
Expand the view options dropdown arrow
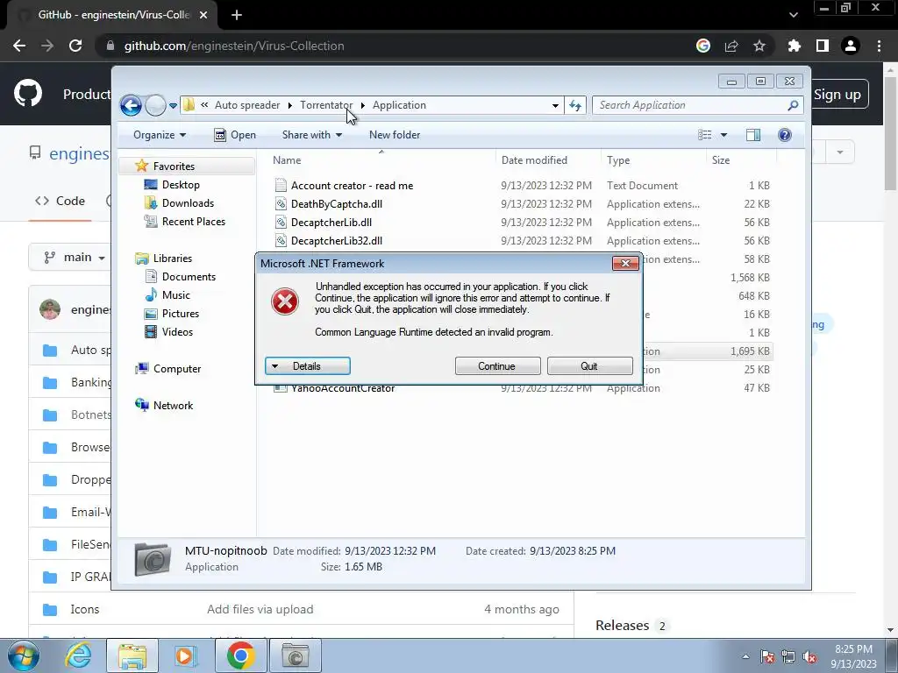(723, 135)
